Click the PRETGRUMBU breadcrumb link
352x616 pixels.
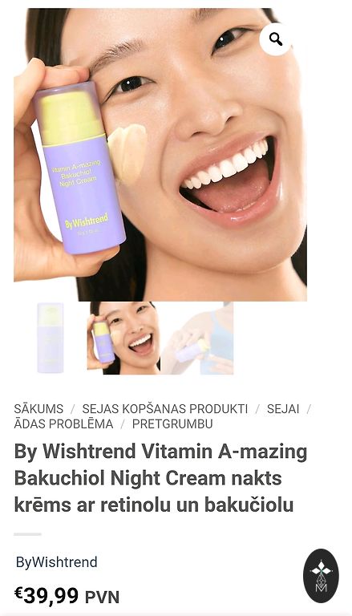(x=172, y=423)
